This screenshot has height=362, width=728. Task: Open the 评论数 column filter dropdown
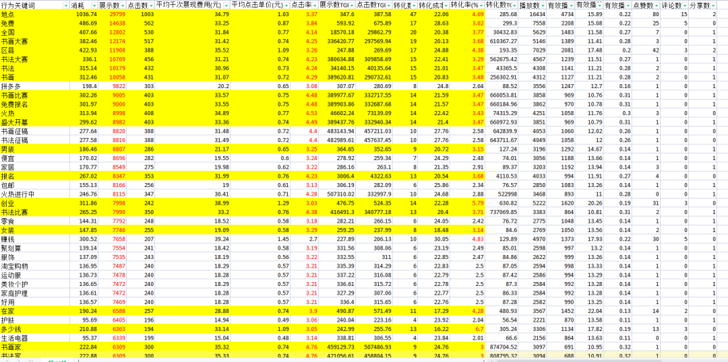(685, 5)
